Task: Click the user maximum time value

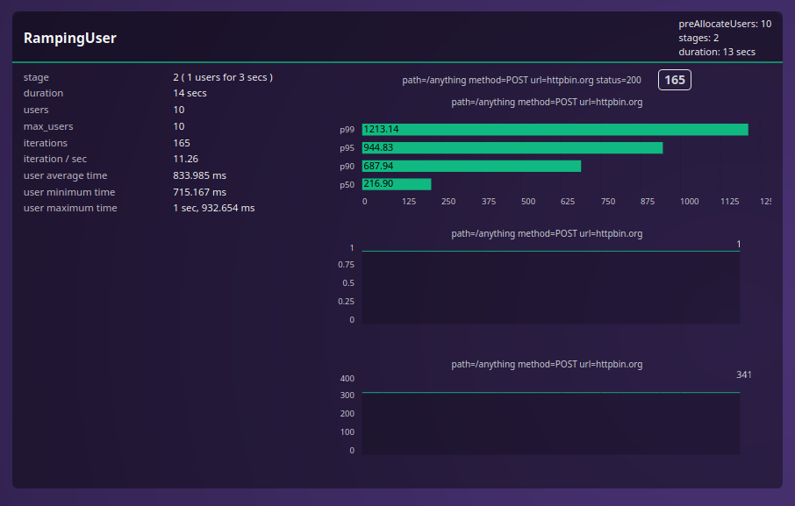Action: point(213,208)
